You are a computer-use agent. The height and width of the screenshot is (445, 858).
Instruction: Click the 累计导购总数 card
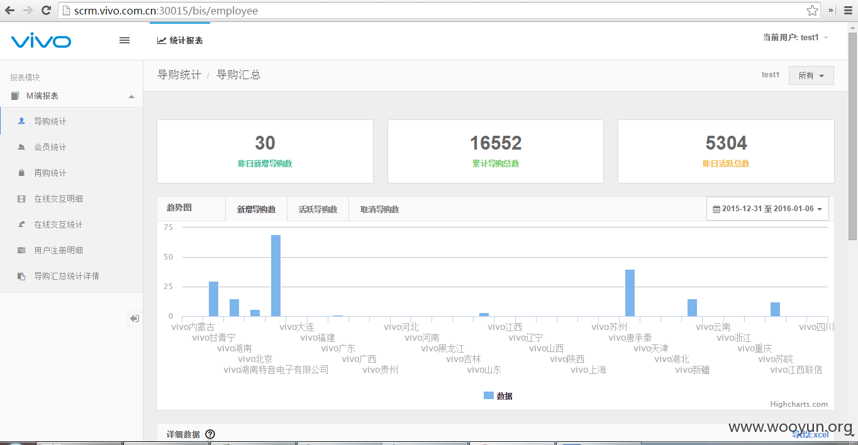tap(496, 151)
